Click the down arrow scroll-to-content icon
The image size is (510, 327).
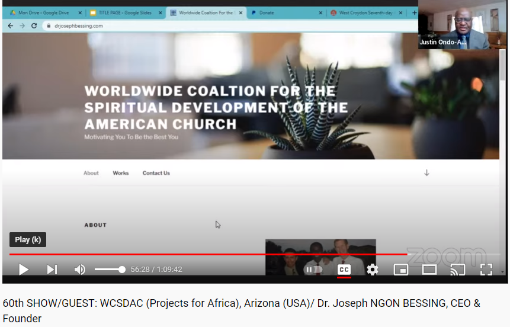coord(426,173)
